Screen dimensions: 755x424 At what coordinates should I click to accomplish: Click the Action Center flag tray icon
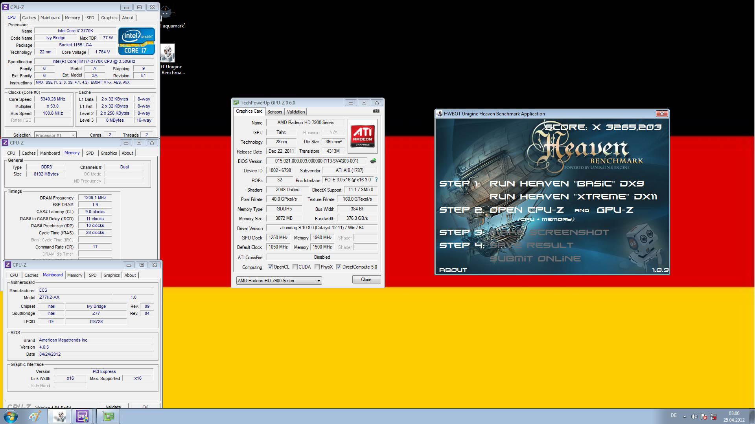704,417
